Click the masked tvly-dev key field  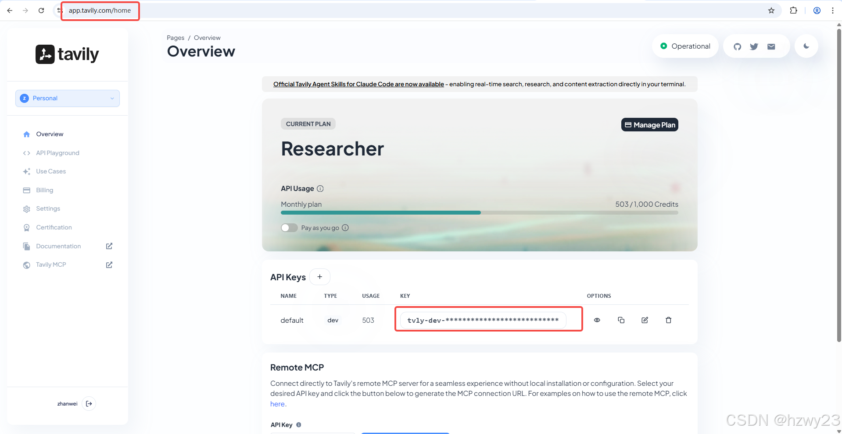483,320
